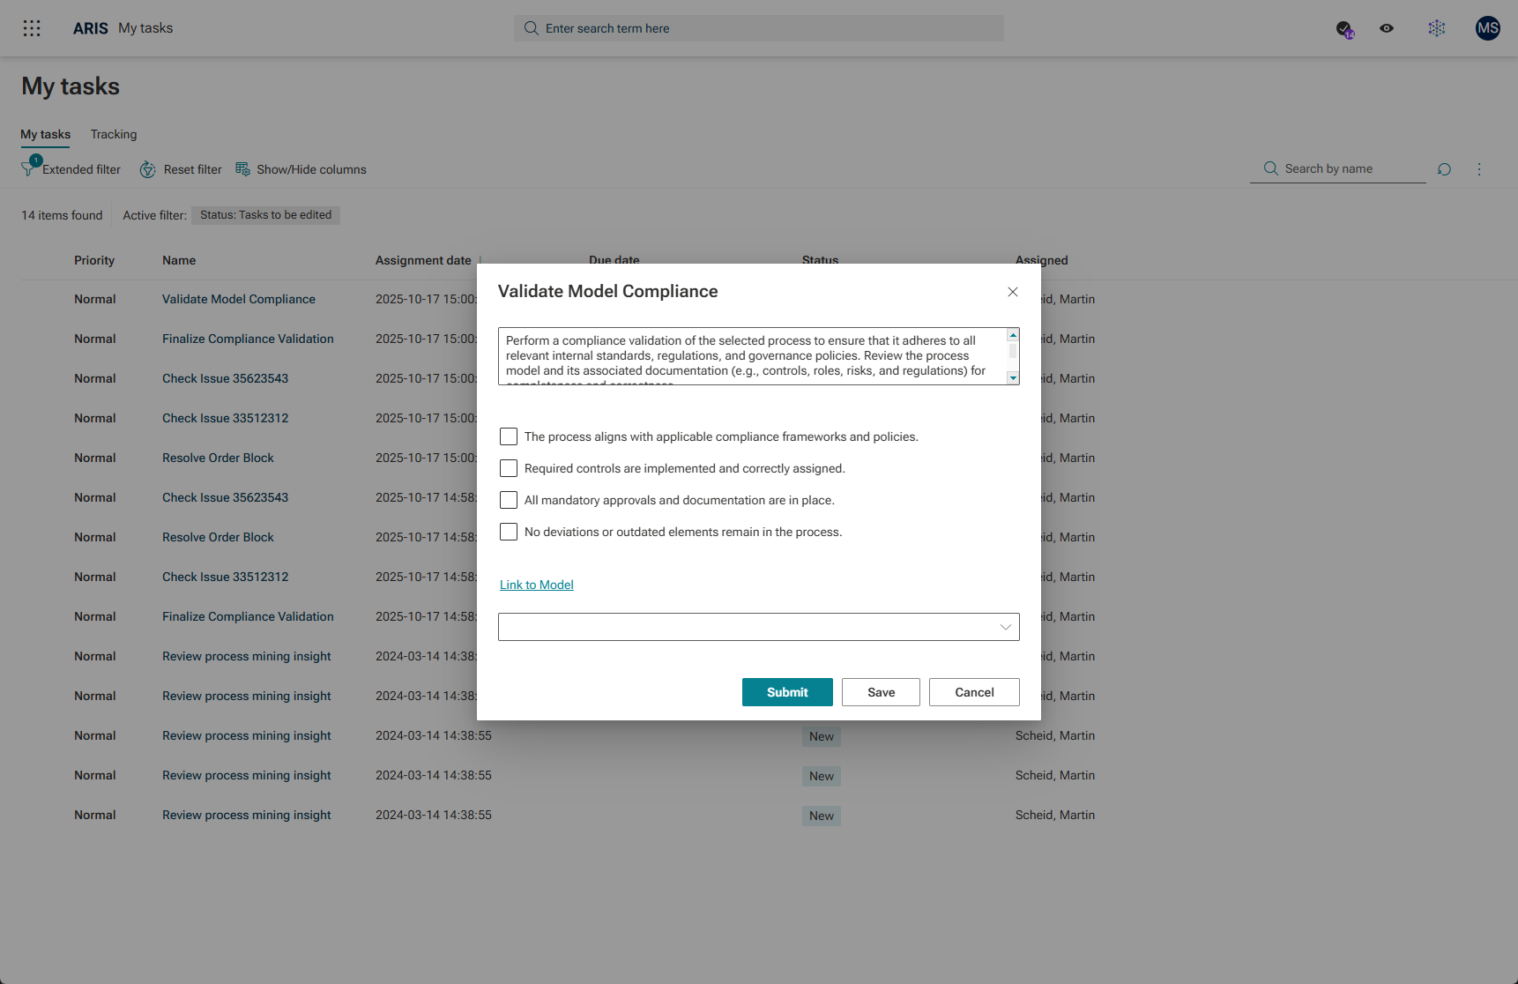Tick 'Required controls are implemented' checkbox
Screen dimensions: 1518x984
coord(509,468)
